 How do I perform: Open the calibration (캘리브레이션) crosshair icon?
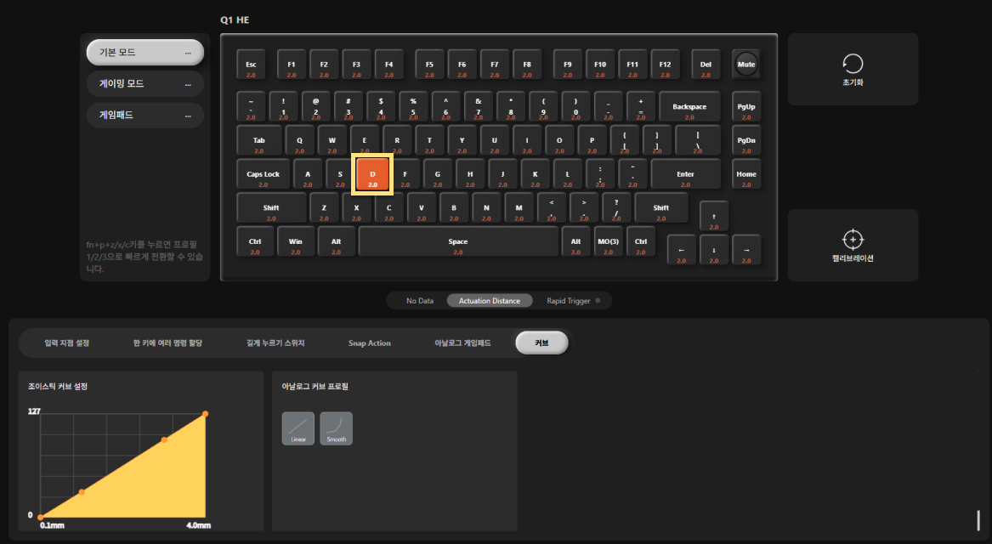pos(853,240)
